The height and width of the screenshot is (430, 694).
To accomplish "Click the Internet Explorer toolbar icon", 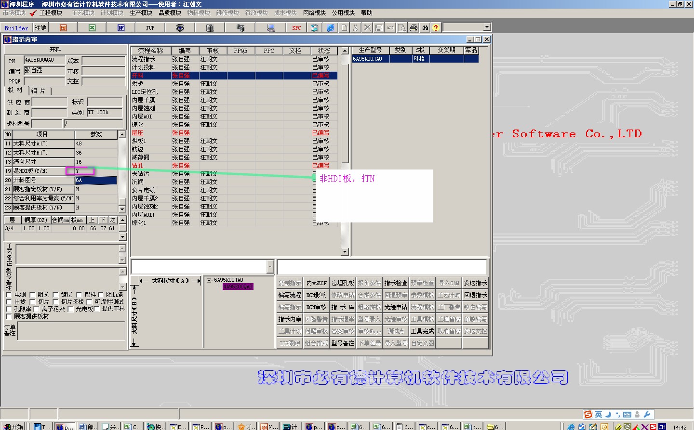I will pos(331,28).
